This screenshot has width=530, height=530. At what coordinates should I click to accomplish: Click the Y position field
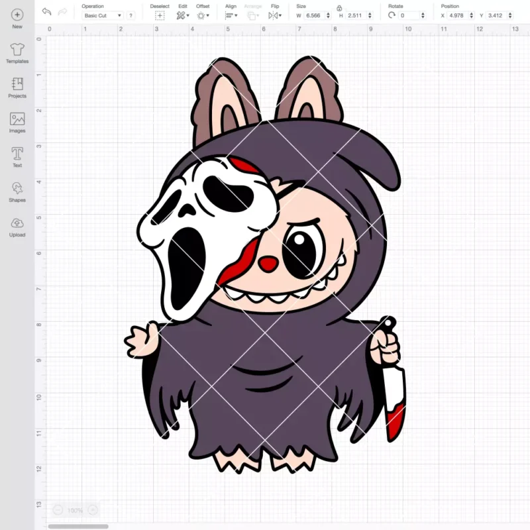pyautogui.click(x=497, y=15)
